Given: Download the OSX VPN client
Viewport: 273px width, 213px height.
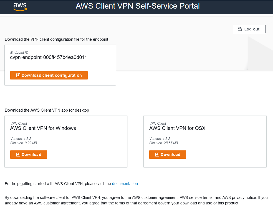Looking at the screenshot, I should [168, 155].
